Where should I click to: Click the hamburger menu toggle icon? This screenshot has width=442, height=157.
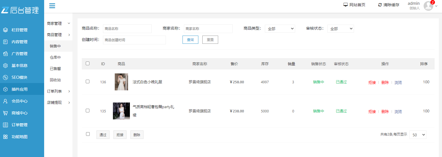(52, 6)
